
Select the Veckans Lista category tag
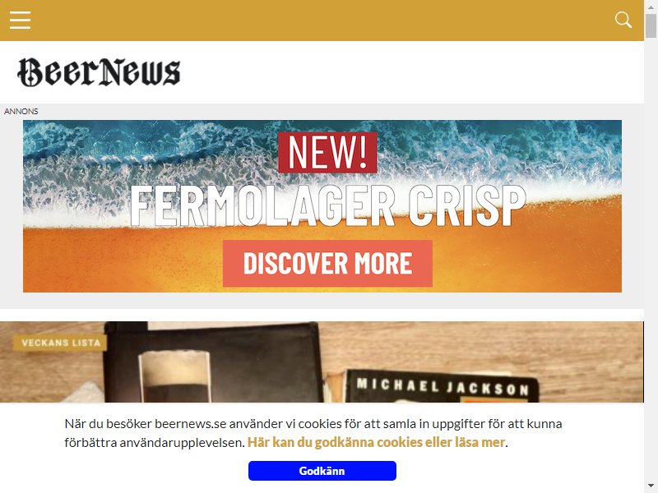click(60, 343)
